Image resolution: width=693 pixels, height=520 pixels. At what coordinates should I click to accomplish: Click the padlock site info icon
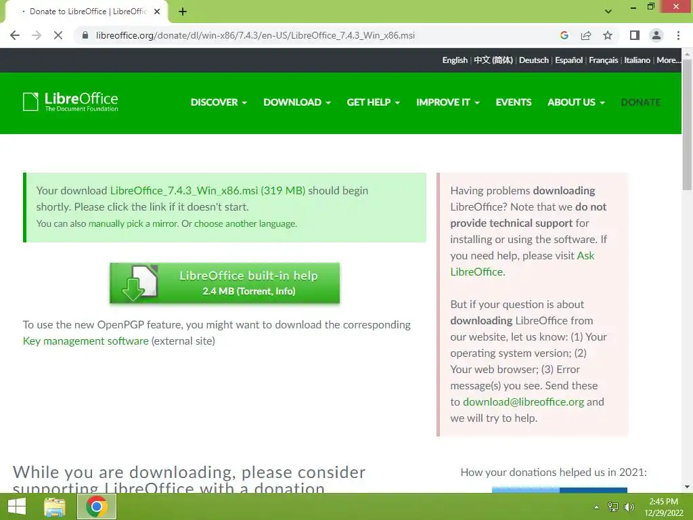point(85,35)
